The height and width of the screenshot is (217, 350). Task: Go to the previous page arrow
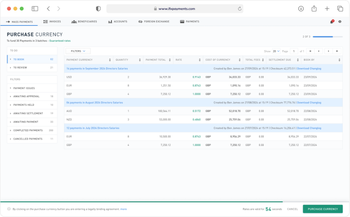point(319,51)
